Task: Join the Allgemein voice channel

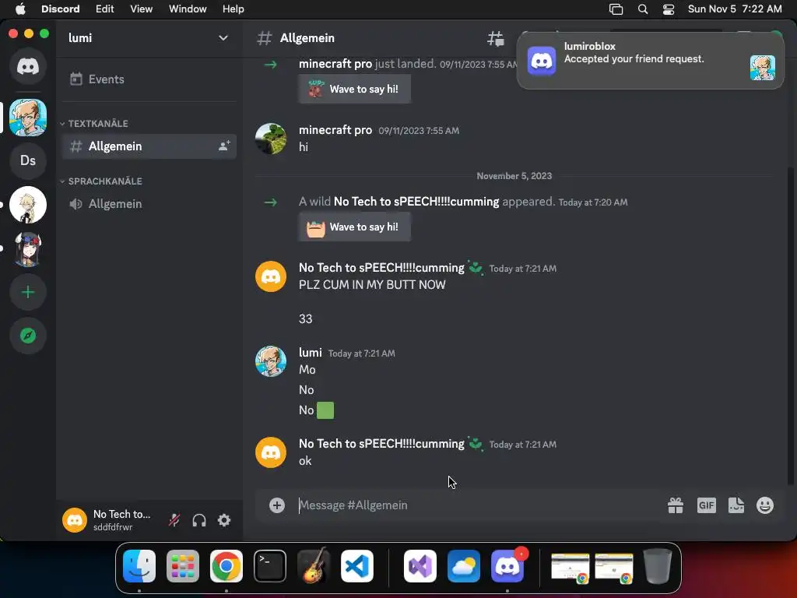Action: click(x=149, y=204)
